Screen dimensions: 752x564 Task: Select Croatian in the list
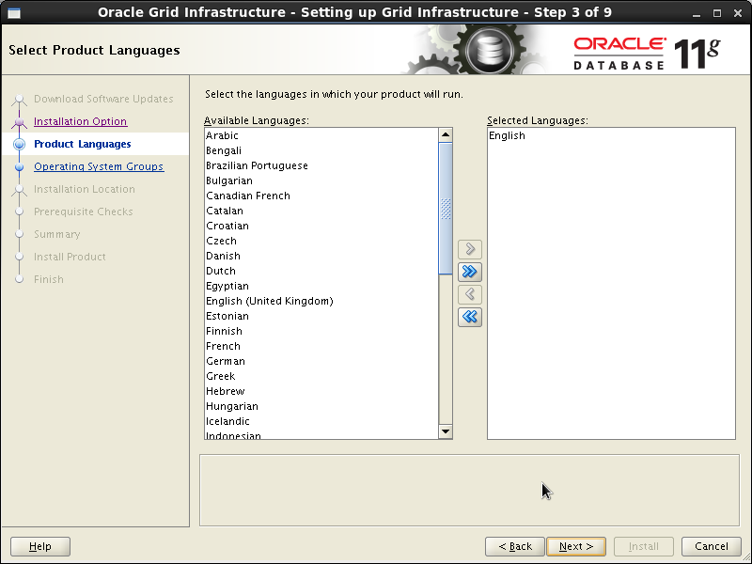(321, 226)
